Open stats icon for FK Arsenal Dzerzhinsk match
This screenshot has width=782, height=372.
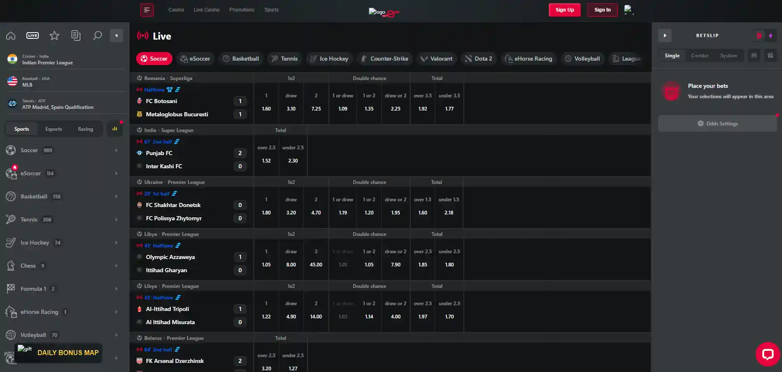(177, 349)
